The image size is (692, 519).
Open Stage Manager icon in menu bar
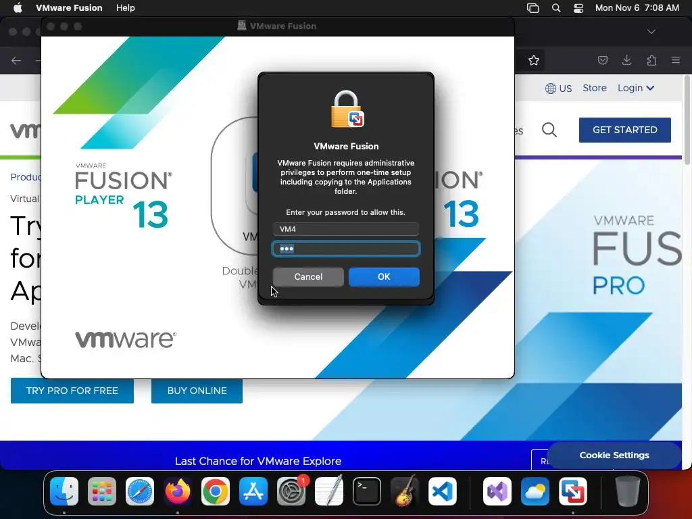(x=533, y=8)
